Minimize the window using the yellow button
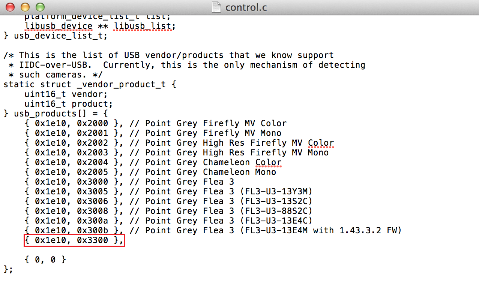 tap(25, 7)
